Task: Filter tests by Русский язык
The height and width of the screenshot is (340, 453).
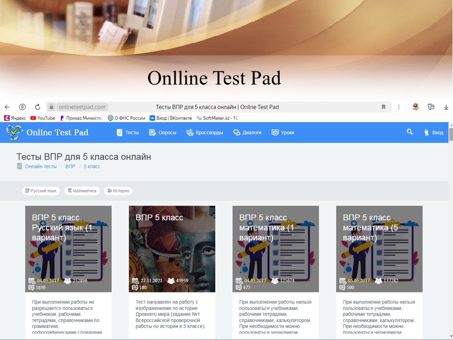Action: (x=41, y=191)
